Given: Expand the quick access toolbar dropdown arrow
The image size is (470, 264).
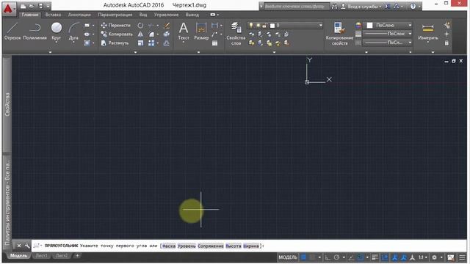Looking at the screenshot, I should pos(48,6).
